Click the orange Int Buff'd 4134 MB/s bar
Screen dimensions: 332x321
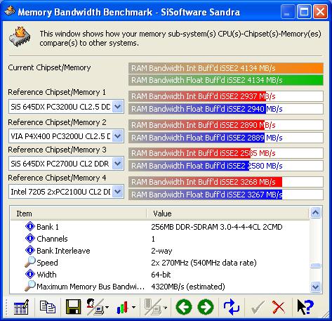click(x=226, y=68)
